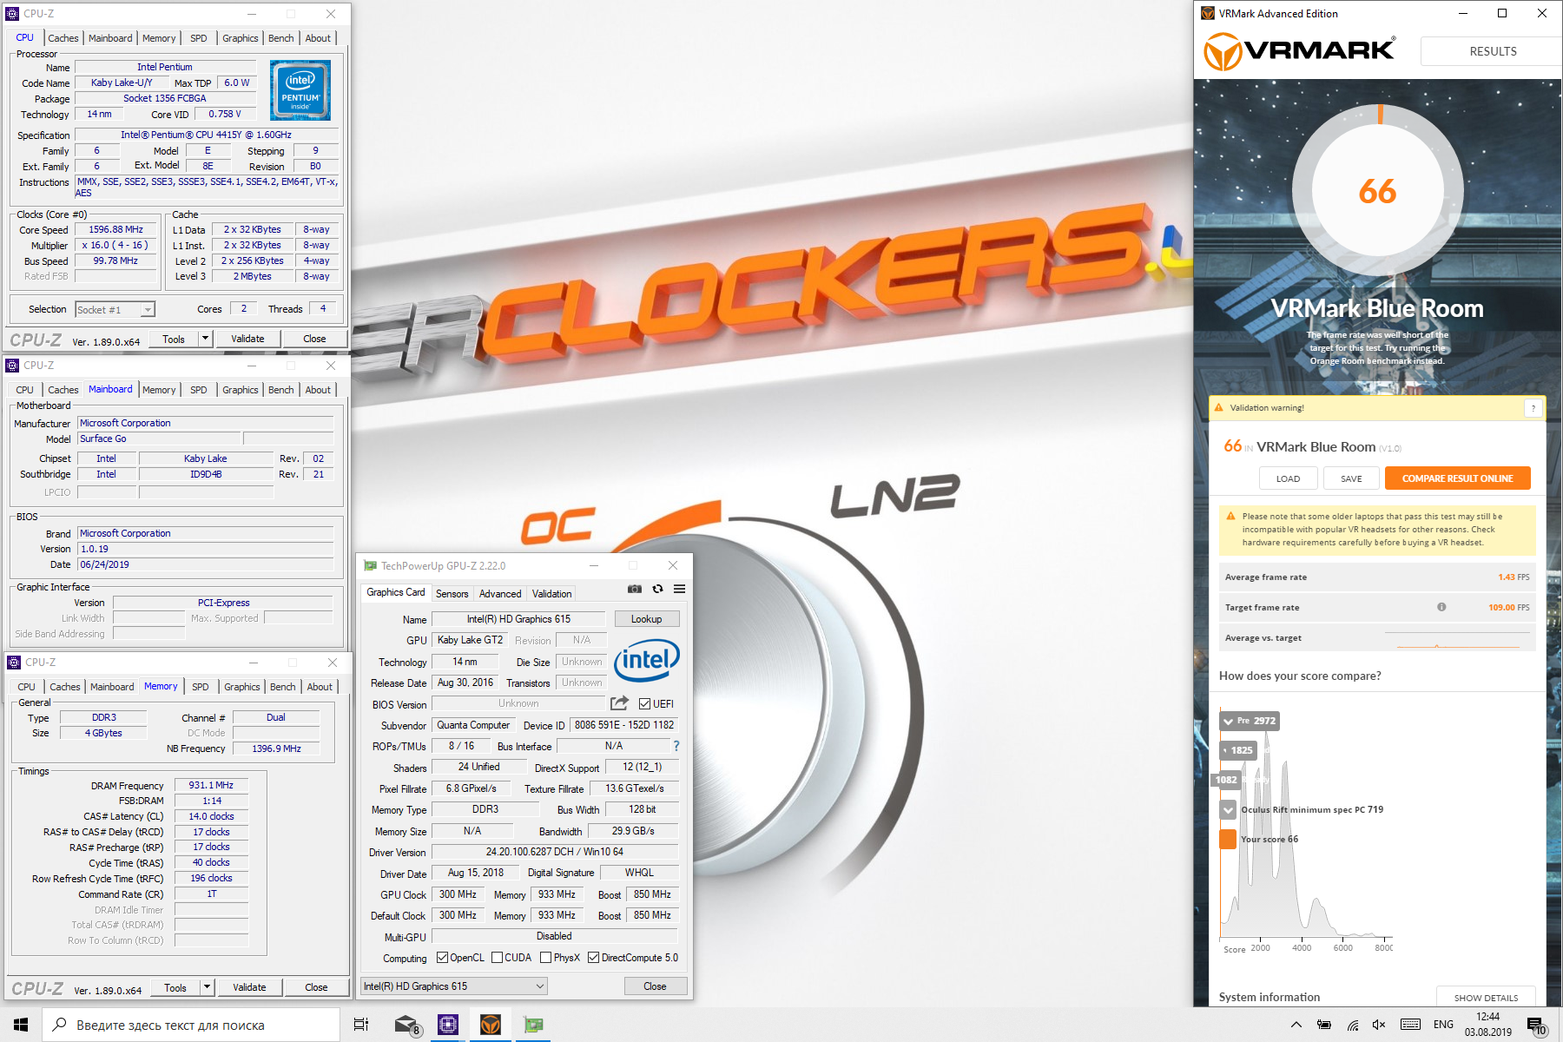Click the Windows search box
1563x1042 pixels.
click(x=191, y=1025)
